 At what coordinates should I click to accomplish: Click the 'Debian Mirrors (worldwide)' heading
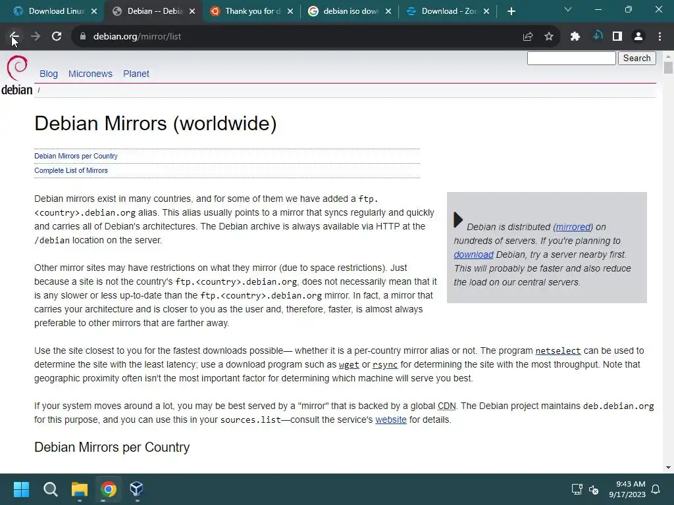click(x=155, y=124)
